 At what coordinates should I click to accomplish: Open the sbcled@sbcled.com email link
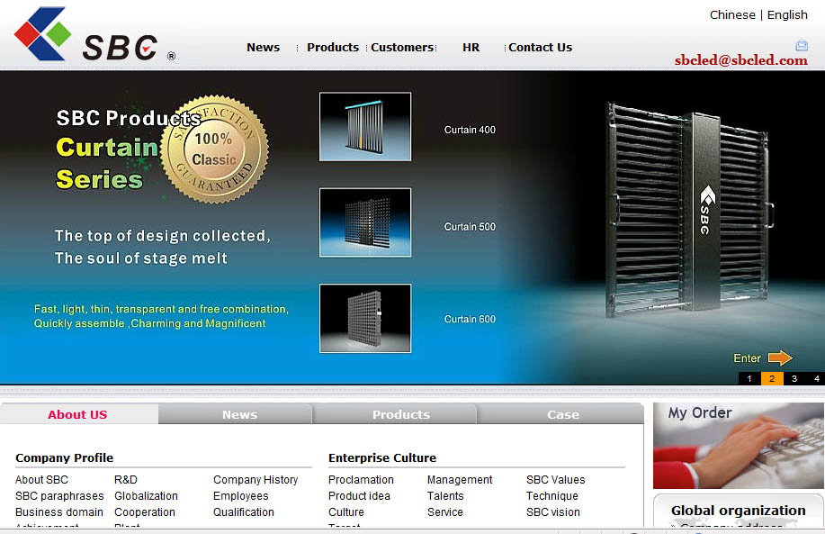(740, 60)
